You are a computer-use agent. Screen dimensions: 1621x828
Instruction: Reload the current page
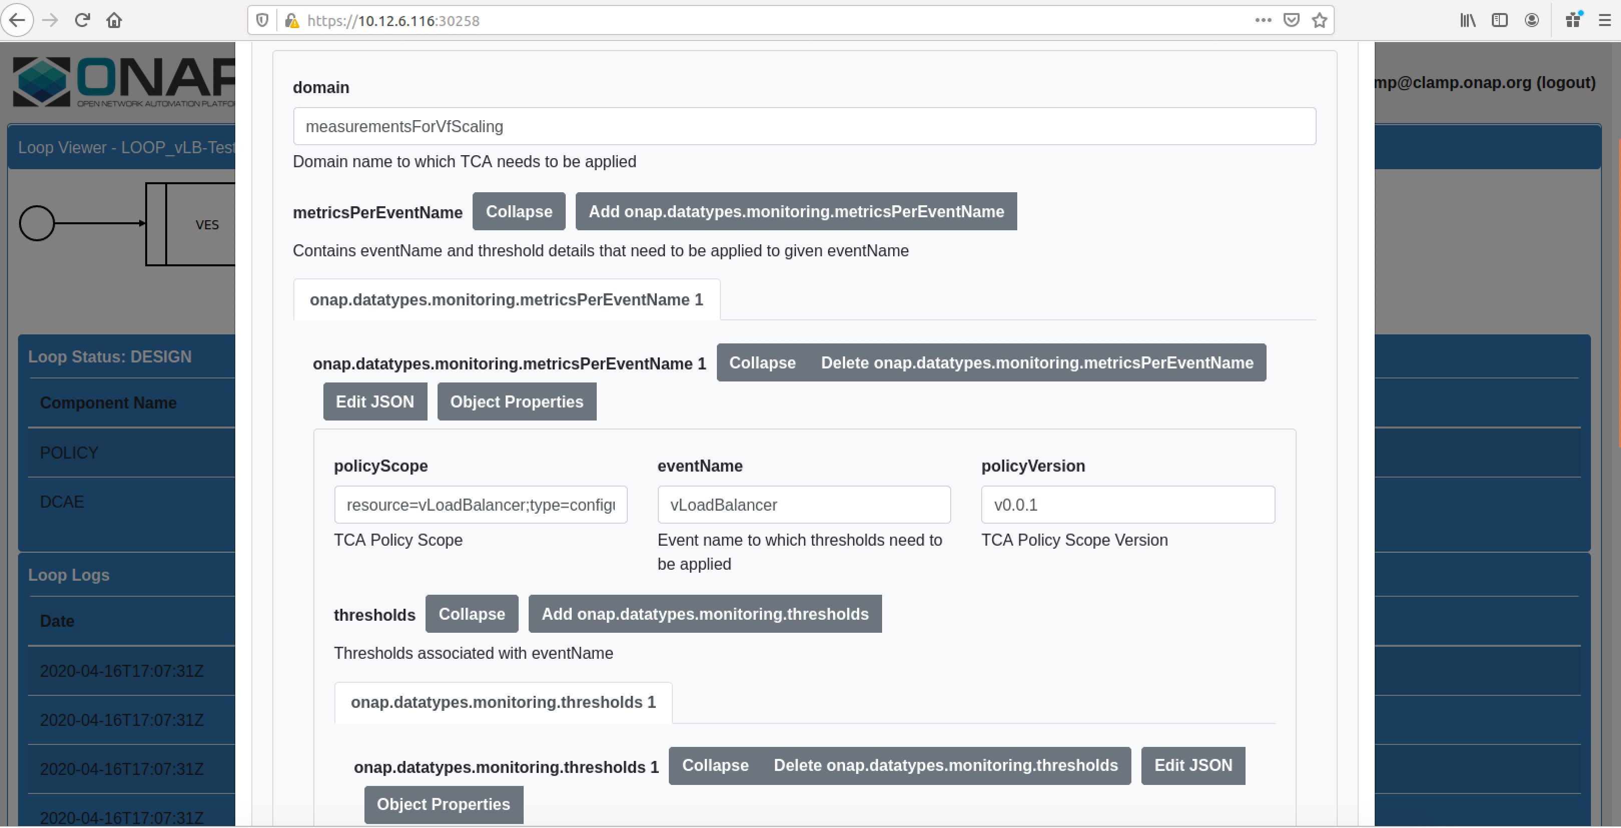pyautogui.click(x=83, y=20)
